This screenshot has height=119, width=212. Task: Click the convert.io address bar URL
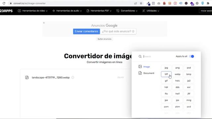pos(29,3)
